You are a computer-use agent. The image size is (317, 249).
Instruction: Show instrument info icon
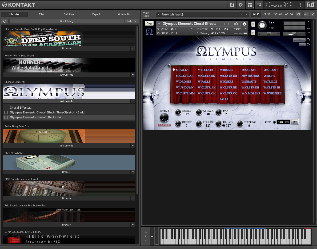(x=244, y=24)
